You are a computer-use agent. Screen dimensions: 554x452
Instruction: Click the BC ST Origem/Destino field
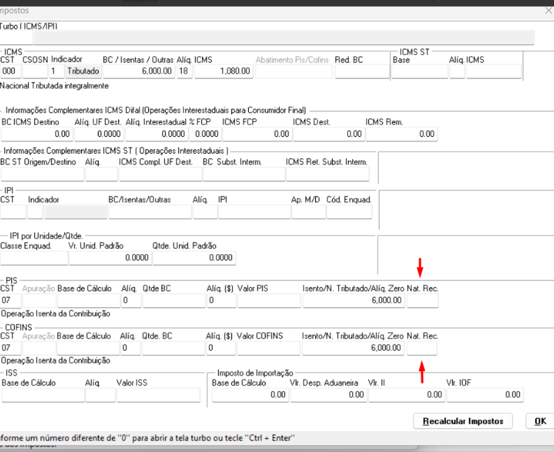point(42,174)
